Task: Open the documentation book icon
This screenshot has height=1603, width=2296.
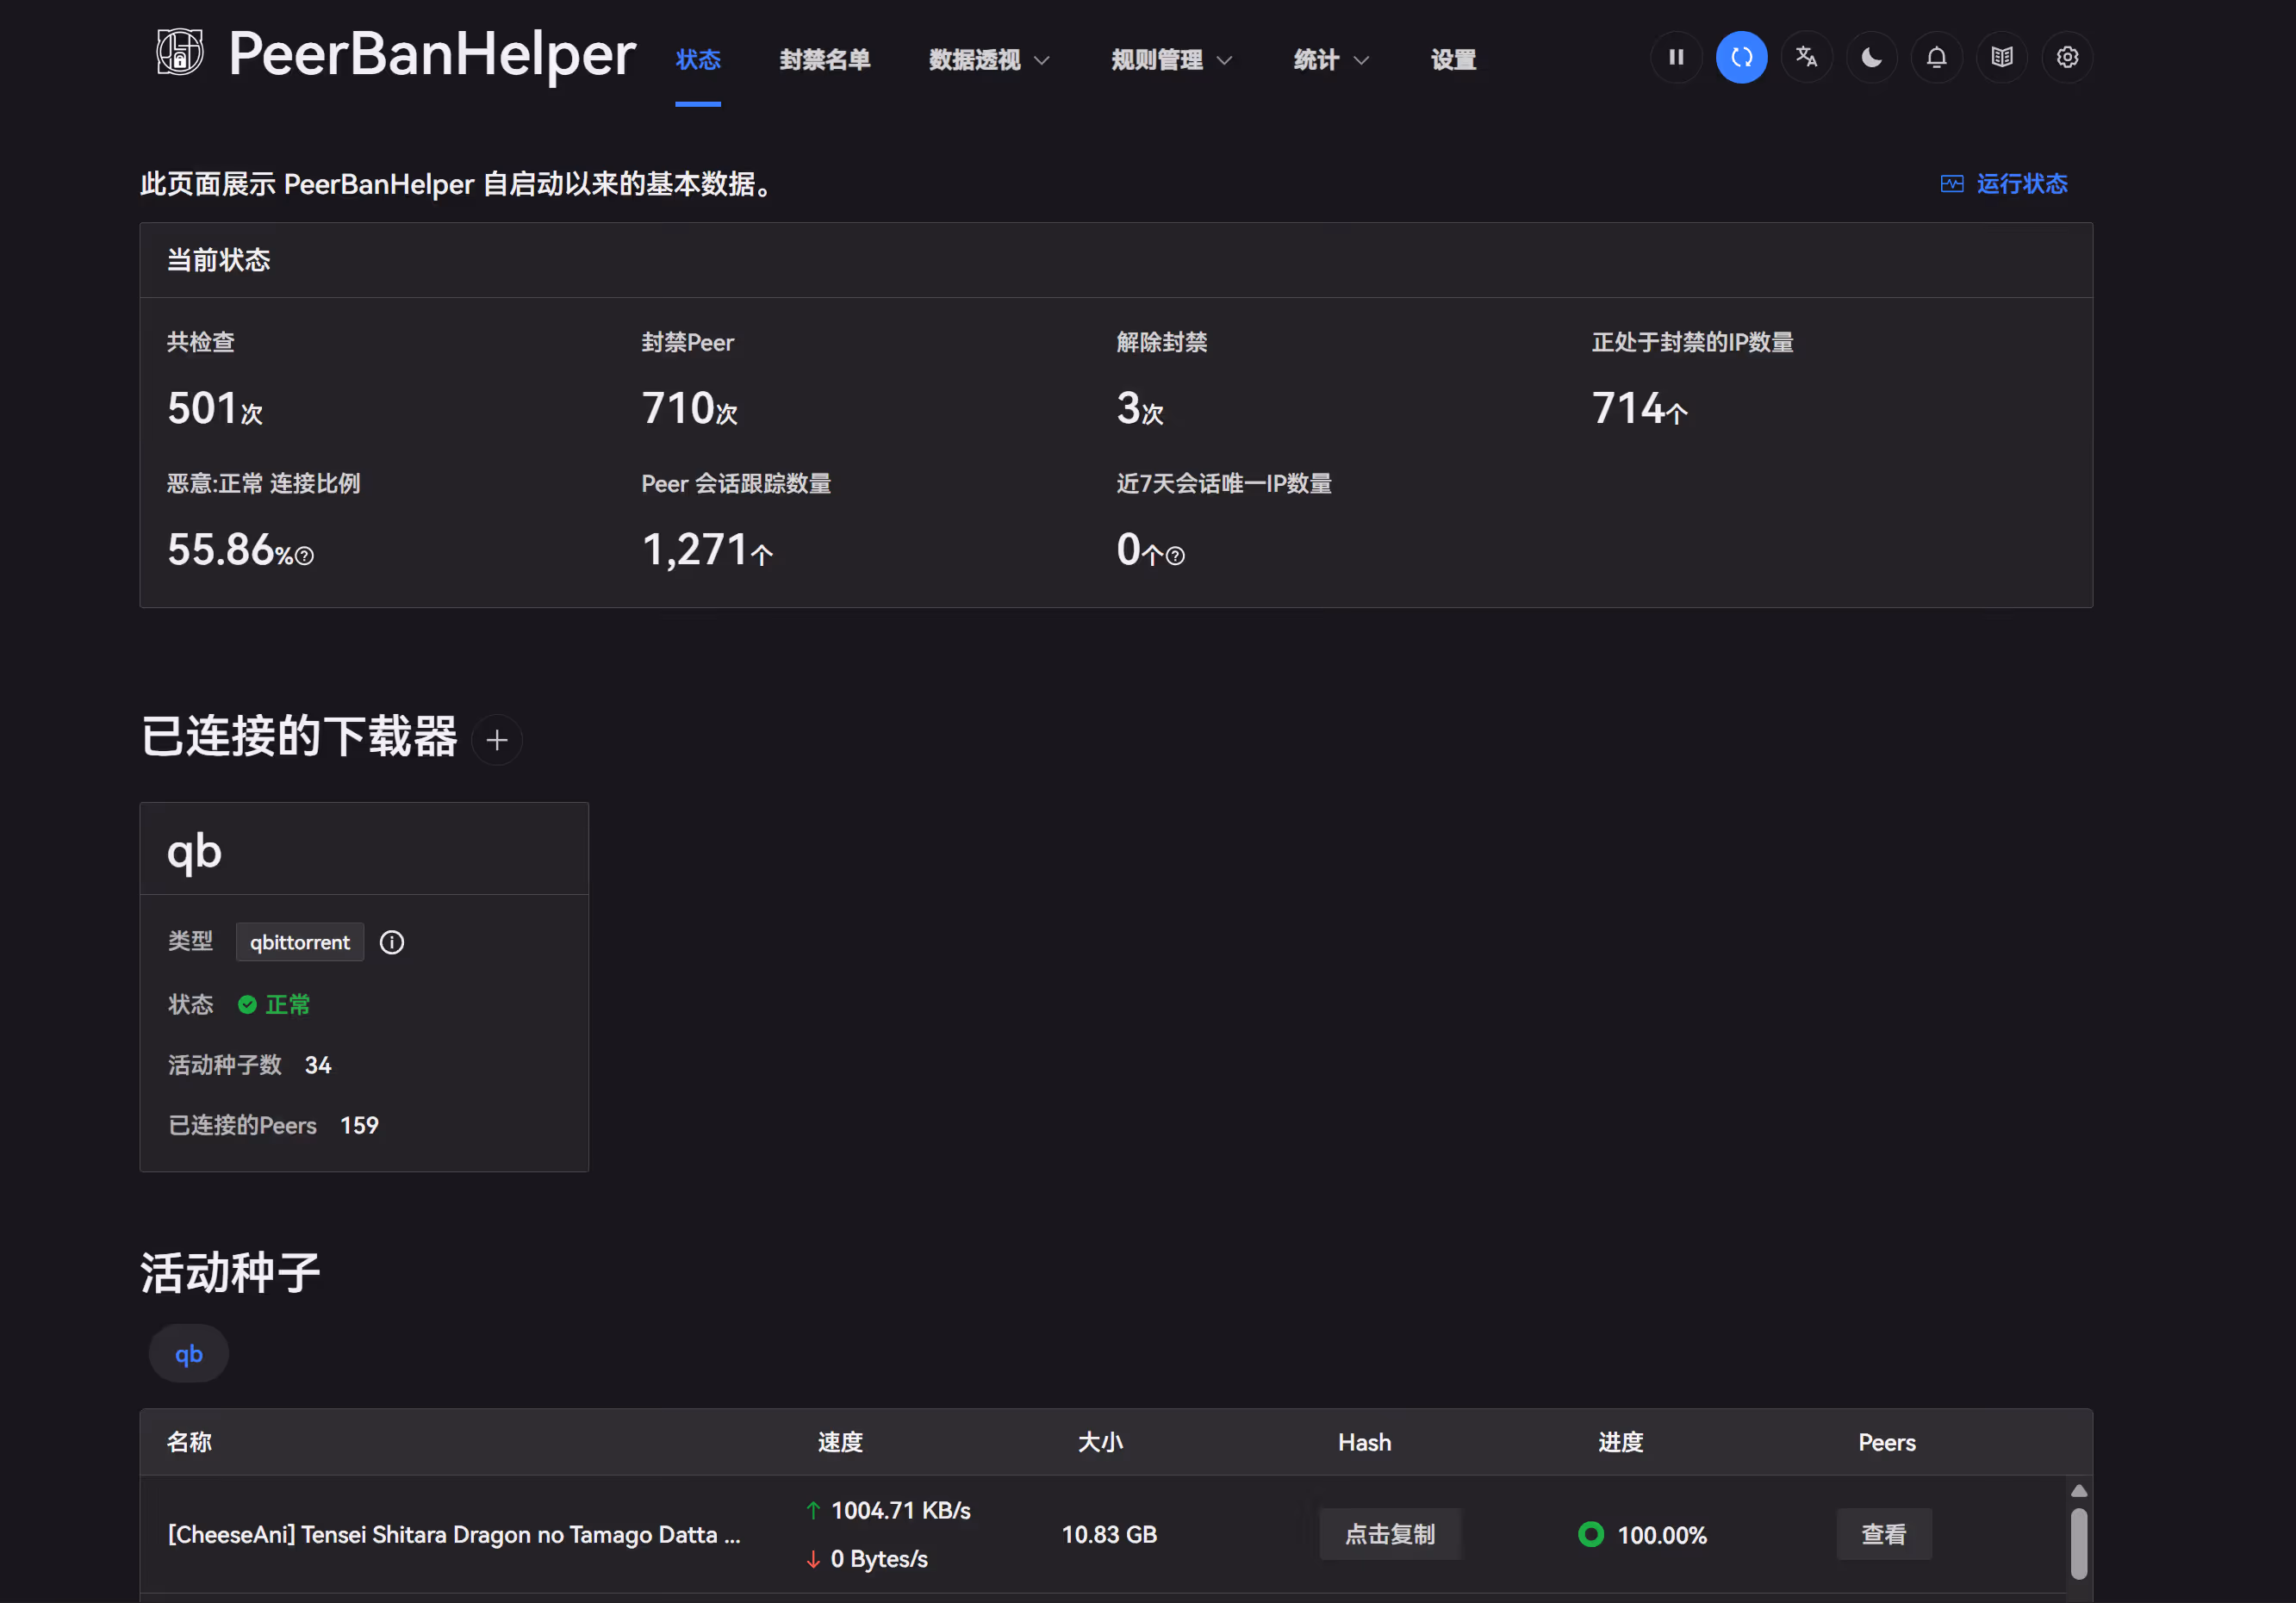Action: pyautogui.click(x=2001, y=57)
